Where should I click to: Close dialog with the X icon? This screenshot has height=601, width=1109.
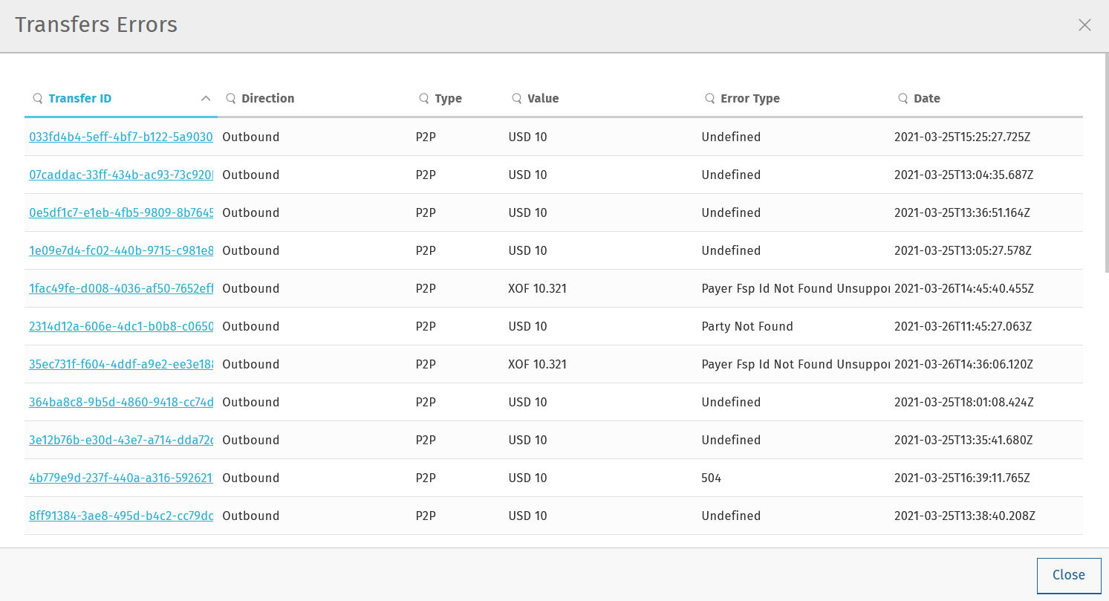click(x=1084, y=25)
